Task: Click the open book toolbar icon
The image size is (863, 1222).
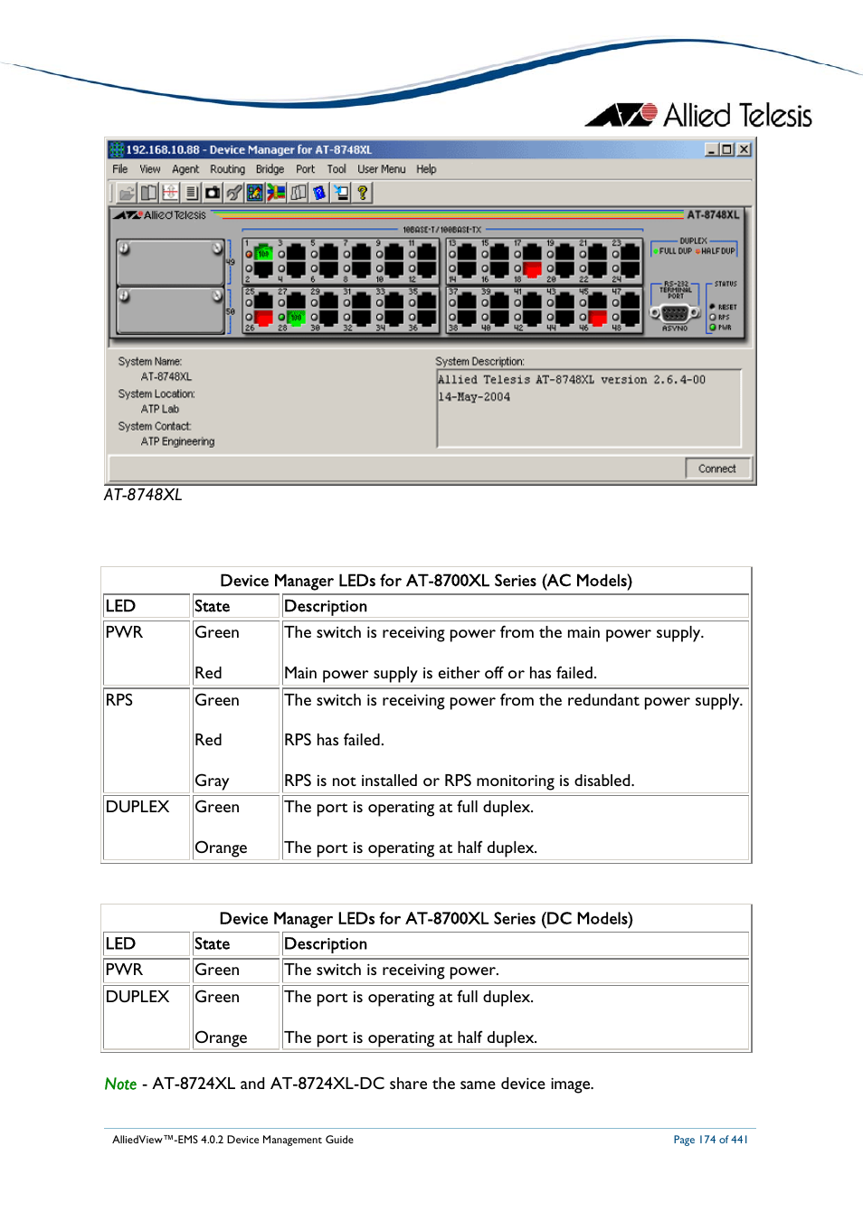Action: pos(148,193)
